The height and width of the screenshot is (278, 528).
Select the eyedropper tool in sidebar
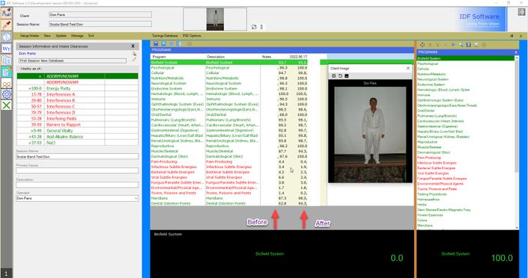pos(7,25)
